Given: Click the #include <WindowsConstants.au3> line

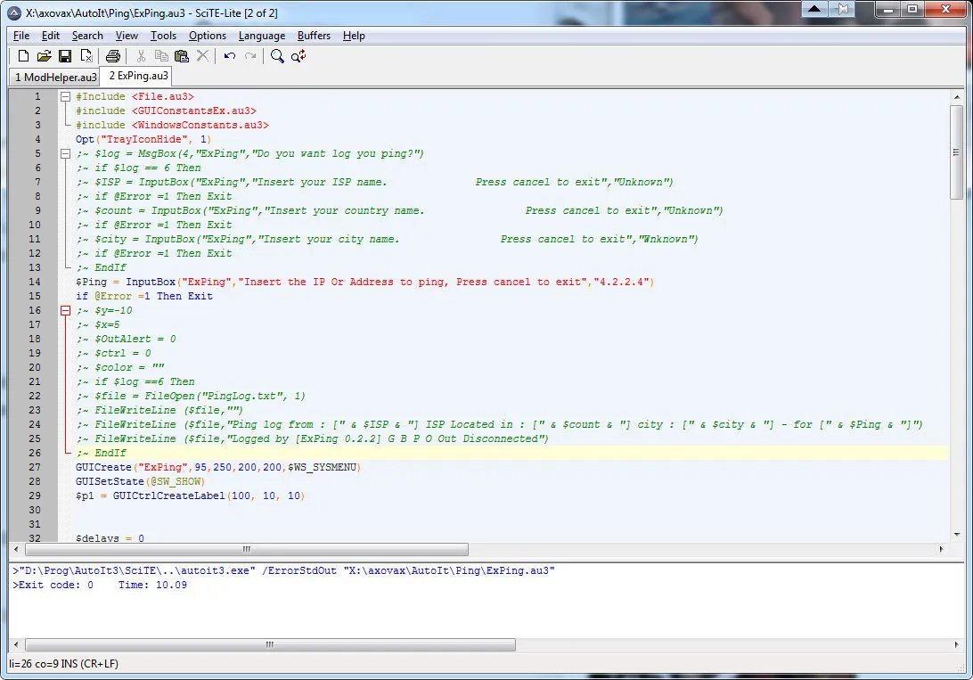Looking at the screenshot, I should [173, 126].
